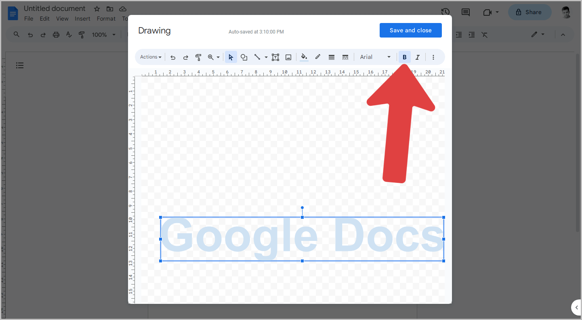Expand the Line tool dropdown arrow
The width and height of the screenshot is (582, 320).
pos(266,57)
